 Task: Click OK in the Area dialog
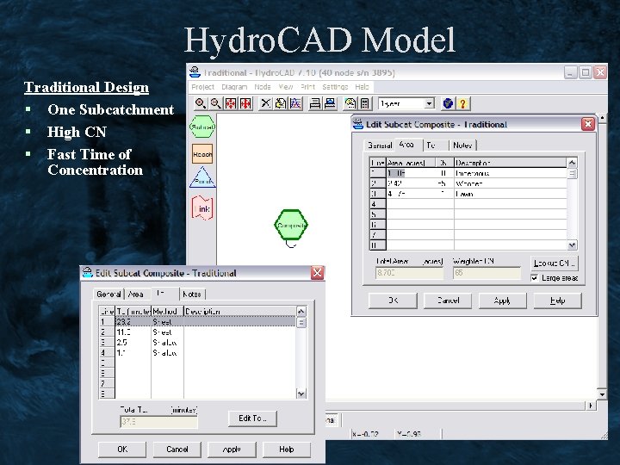pyautogui.click(x=393, y=301)
